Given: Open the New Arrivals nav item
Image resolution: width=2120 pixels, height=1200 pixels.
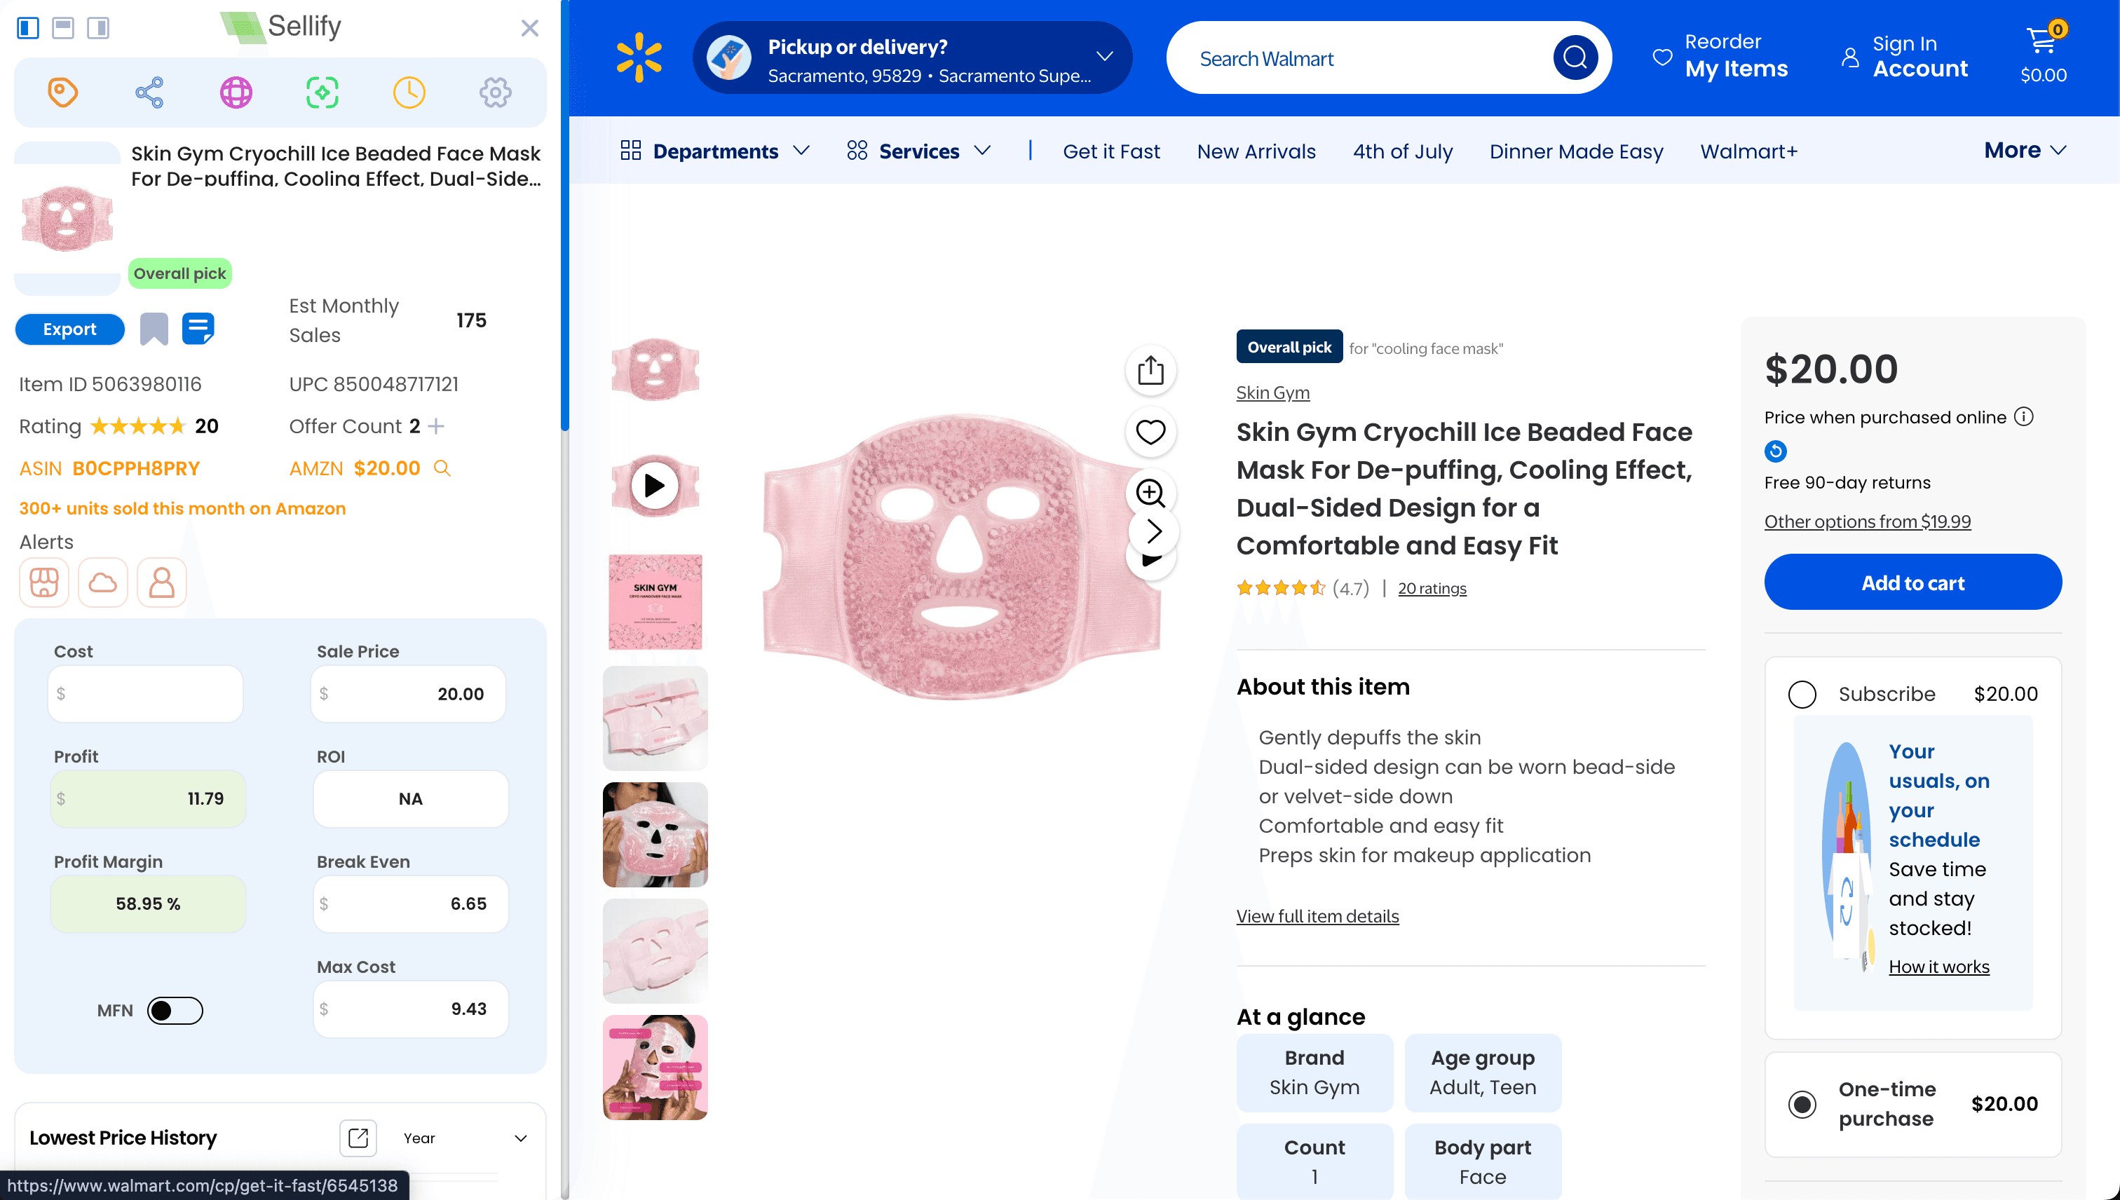Looking at the screenshot, I should pos(1256,151).
